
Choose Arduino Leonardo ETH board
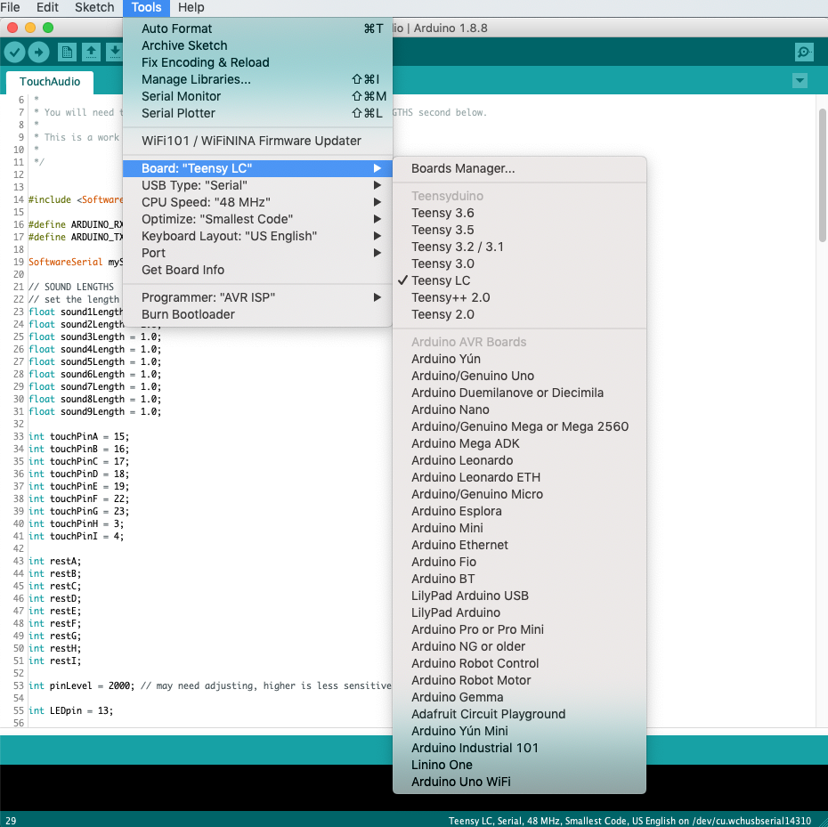[x=520, y=477]
